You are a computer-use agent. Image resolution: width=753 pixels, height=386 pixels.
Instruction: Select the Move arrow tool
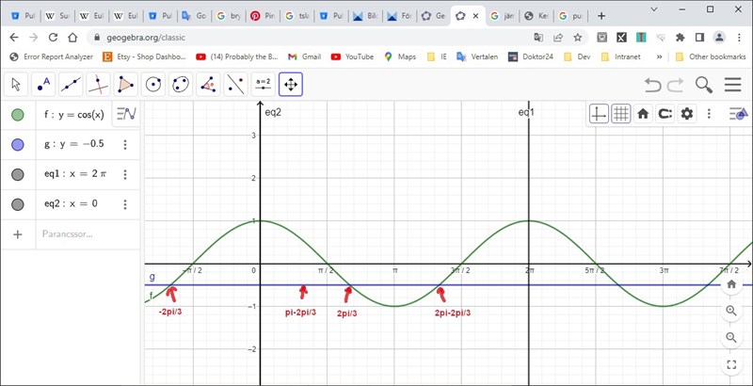click(16, 85)
